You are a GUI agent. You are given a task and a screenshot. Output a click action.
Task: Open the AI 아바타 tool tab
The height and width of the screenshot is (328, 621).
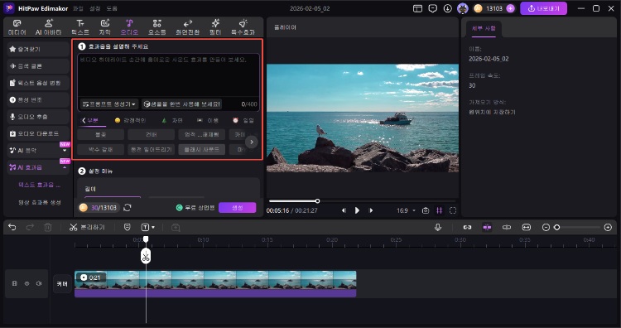pos(48,27)
